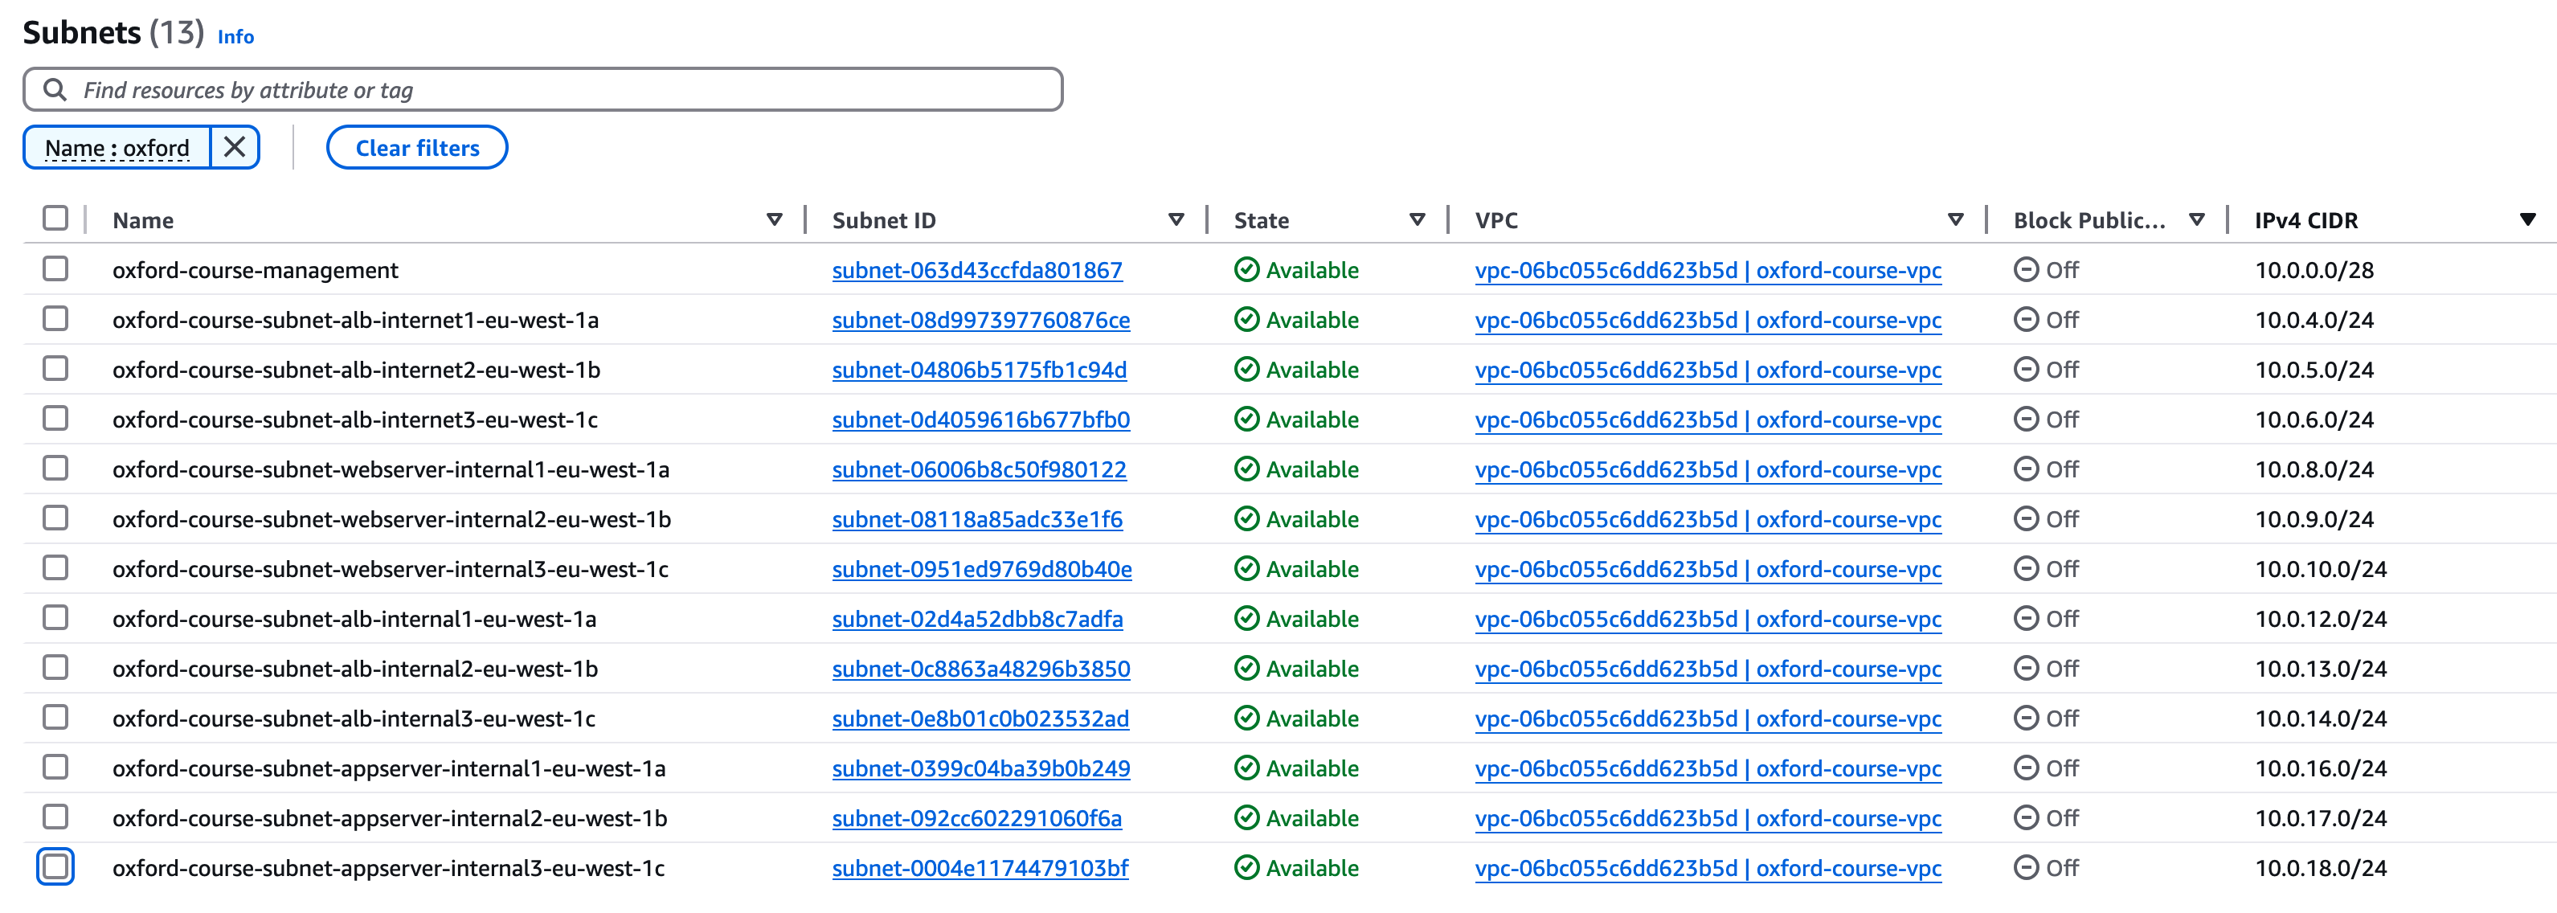Focus the Find resources search field
The height and width of the screenshot is (913, 2557).
coord(556,90)
